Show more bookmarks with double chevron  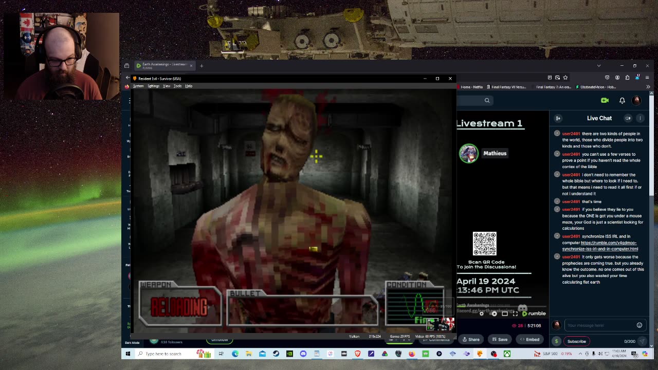[648, 87]
